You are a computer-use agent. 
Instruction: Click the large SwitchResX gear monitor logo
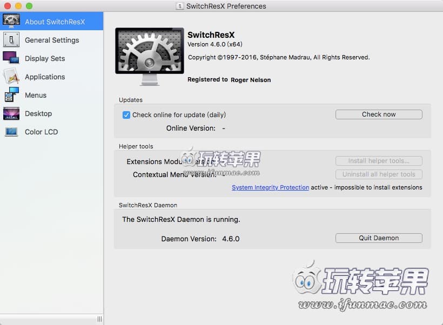click(x=150, y=57)
